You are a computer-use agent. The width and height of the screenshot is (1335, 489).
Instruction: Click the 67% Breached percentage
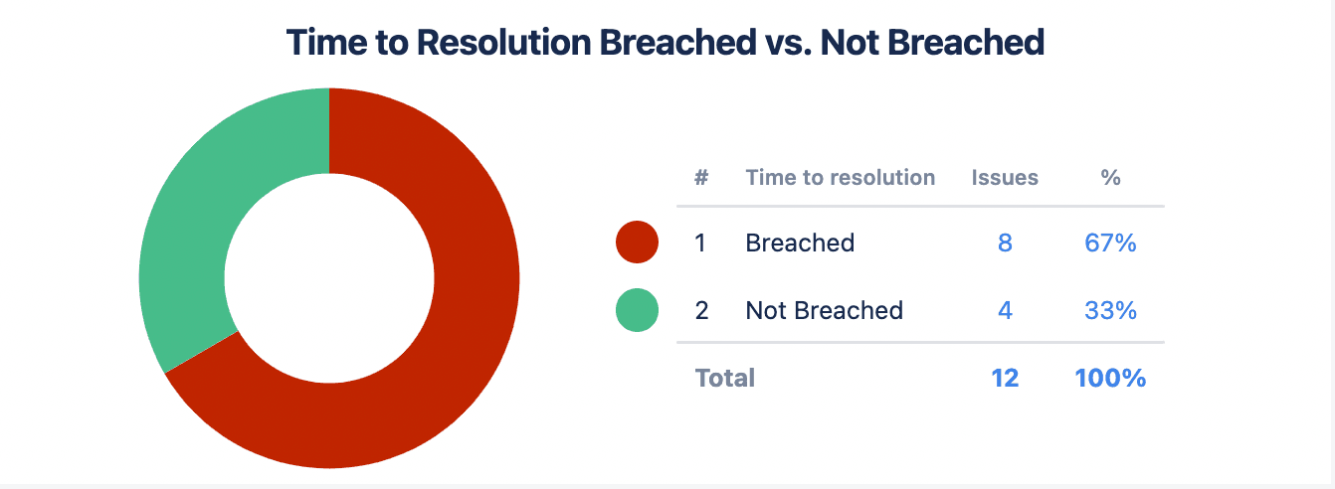(x=1110, y=243)
